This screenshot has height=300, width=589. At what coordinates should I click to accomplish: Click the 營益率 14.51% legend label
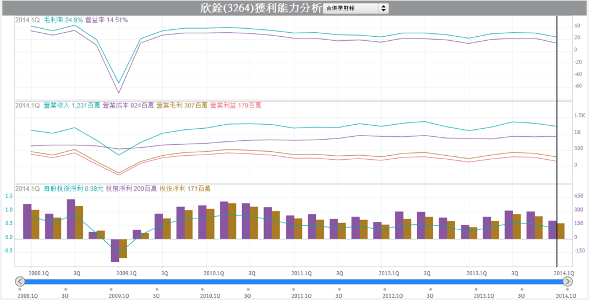106,20
